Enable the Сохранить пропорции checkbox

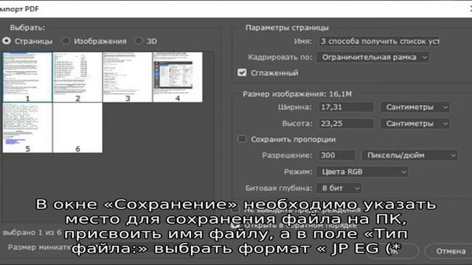click(x=242, y=139)
